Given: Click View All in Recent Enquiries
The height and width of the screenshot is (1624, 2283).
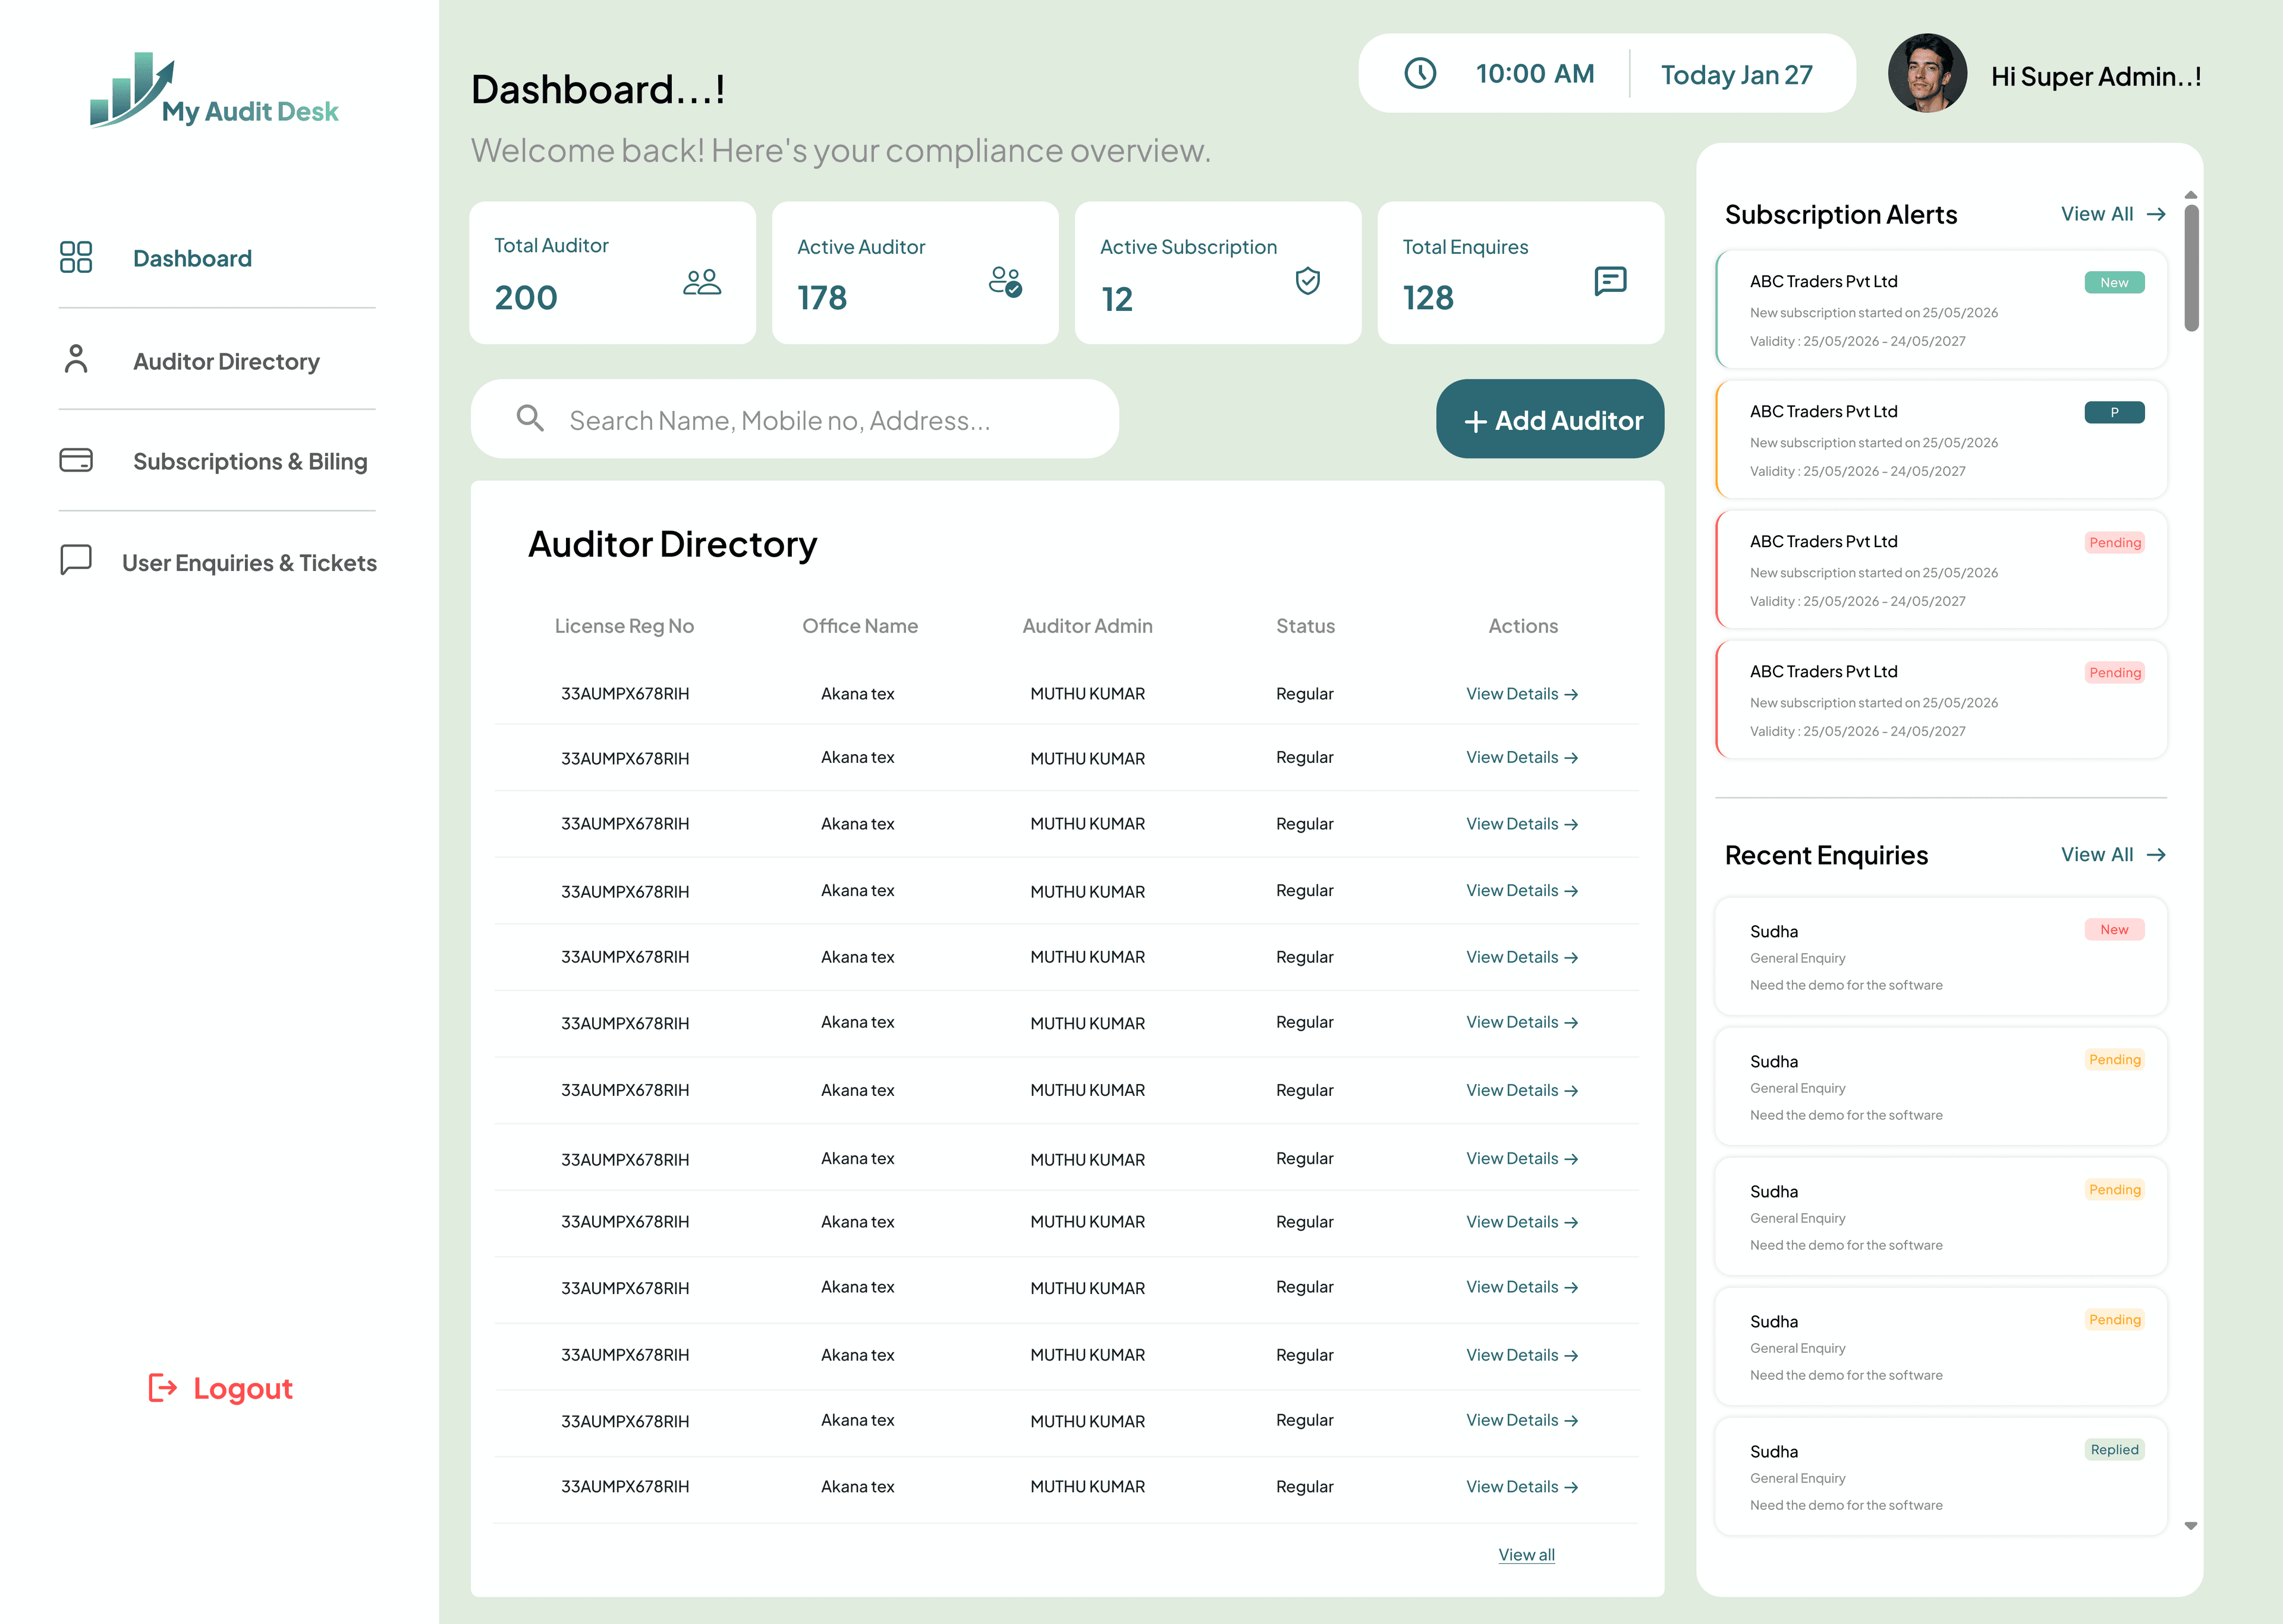Looking at the screenshot, I should click(2097, 855).
